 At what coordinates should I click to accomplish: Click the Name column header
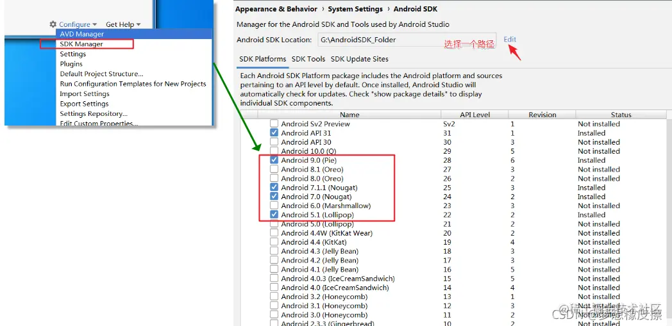click(349, 115)
